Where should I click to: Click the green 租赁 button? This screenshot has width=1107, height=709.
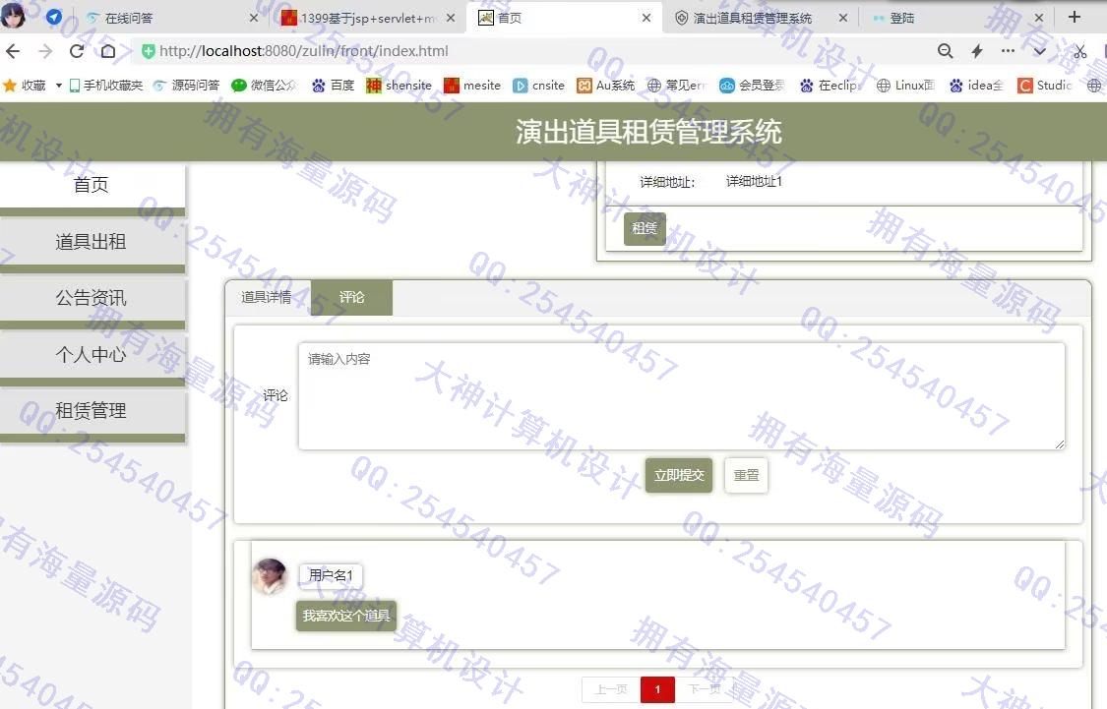coord(645,228)
